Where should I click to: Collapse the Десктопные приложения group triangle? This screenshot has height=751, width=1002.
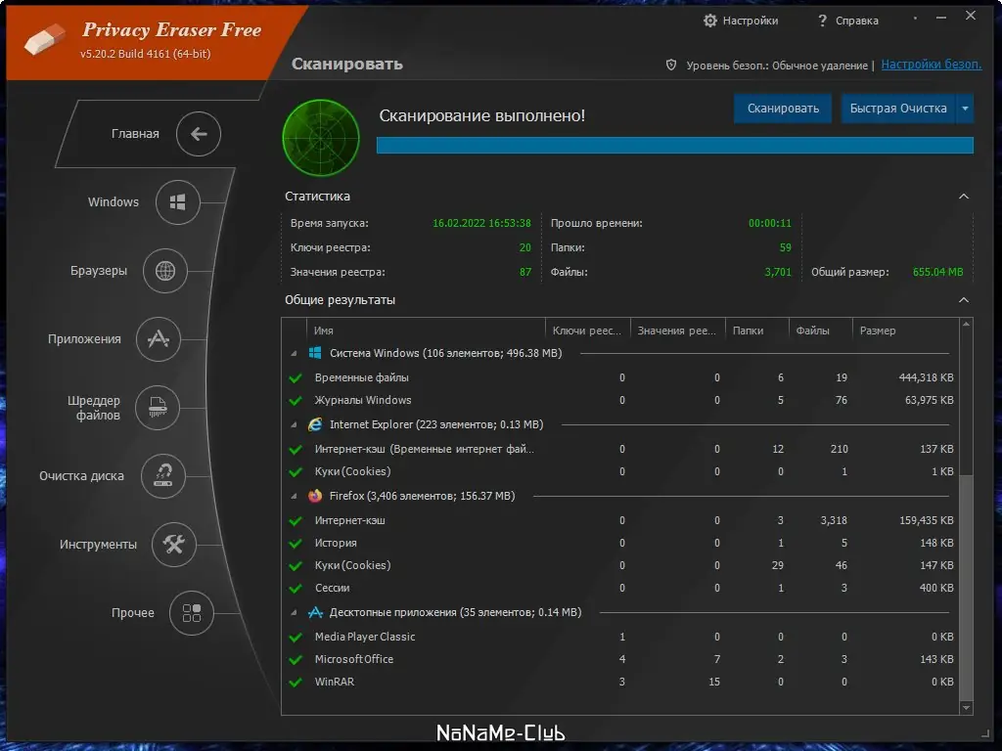click(x=294, y=612)
